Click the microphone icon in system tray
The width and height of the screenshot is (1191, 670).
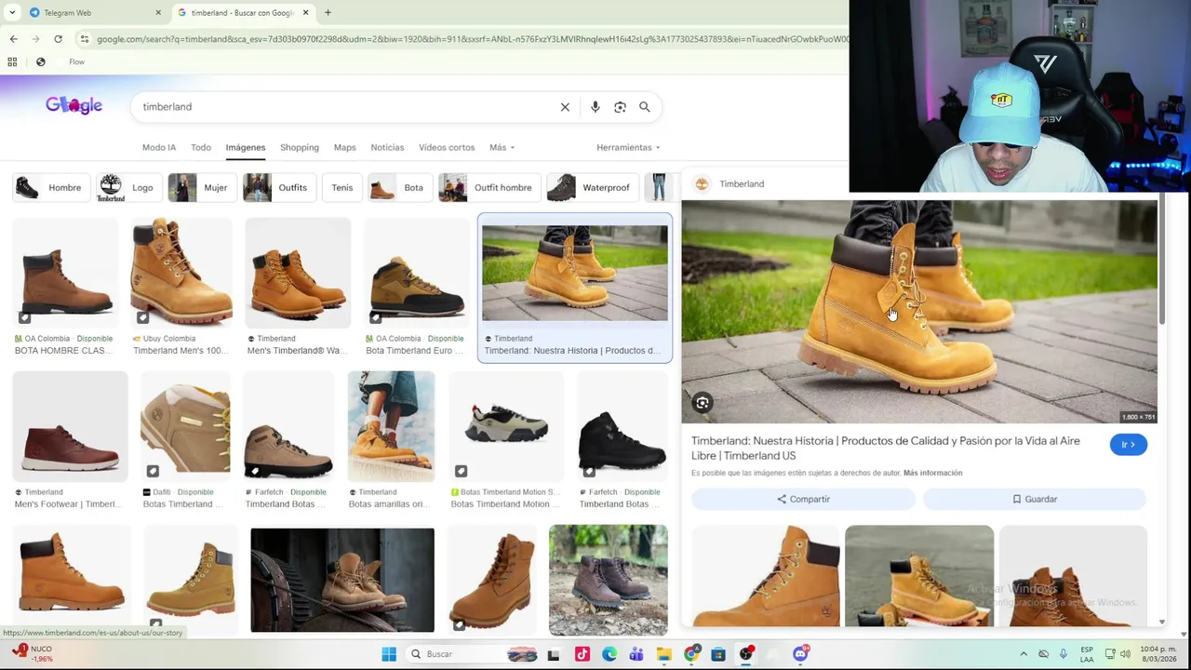point(1063,654)
